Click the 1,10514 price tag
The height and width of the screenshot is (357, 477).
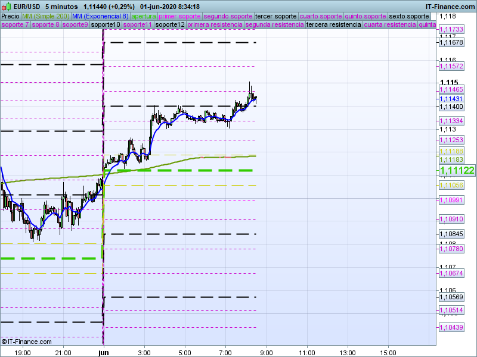click(451, 310)
